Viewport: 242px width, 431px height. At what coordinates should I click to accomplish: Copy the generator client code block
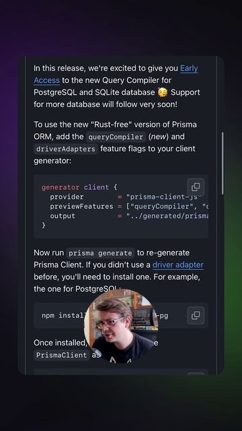click(x=196, y=187)
